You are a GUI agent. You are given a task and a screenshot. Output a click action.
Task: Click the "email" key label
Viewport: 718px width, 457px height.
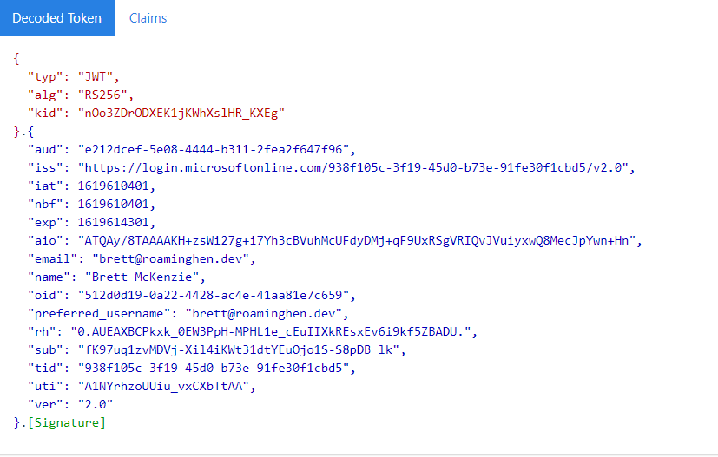[53, 259]
